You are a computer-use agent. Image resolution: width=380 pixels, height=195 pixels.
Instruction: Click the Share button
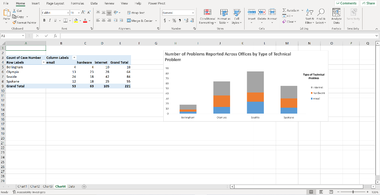[x=369, y=3]
